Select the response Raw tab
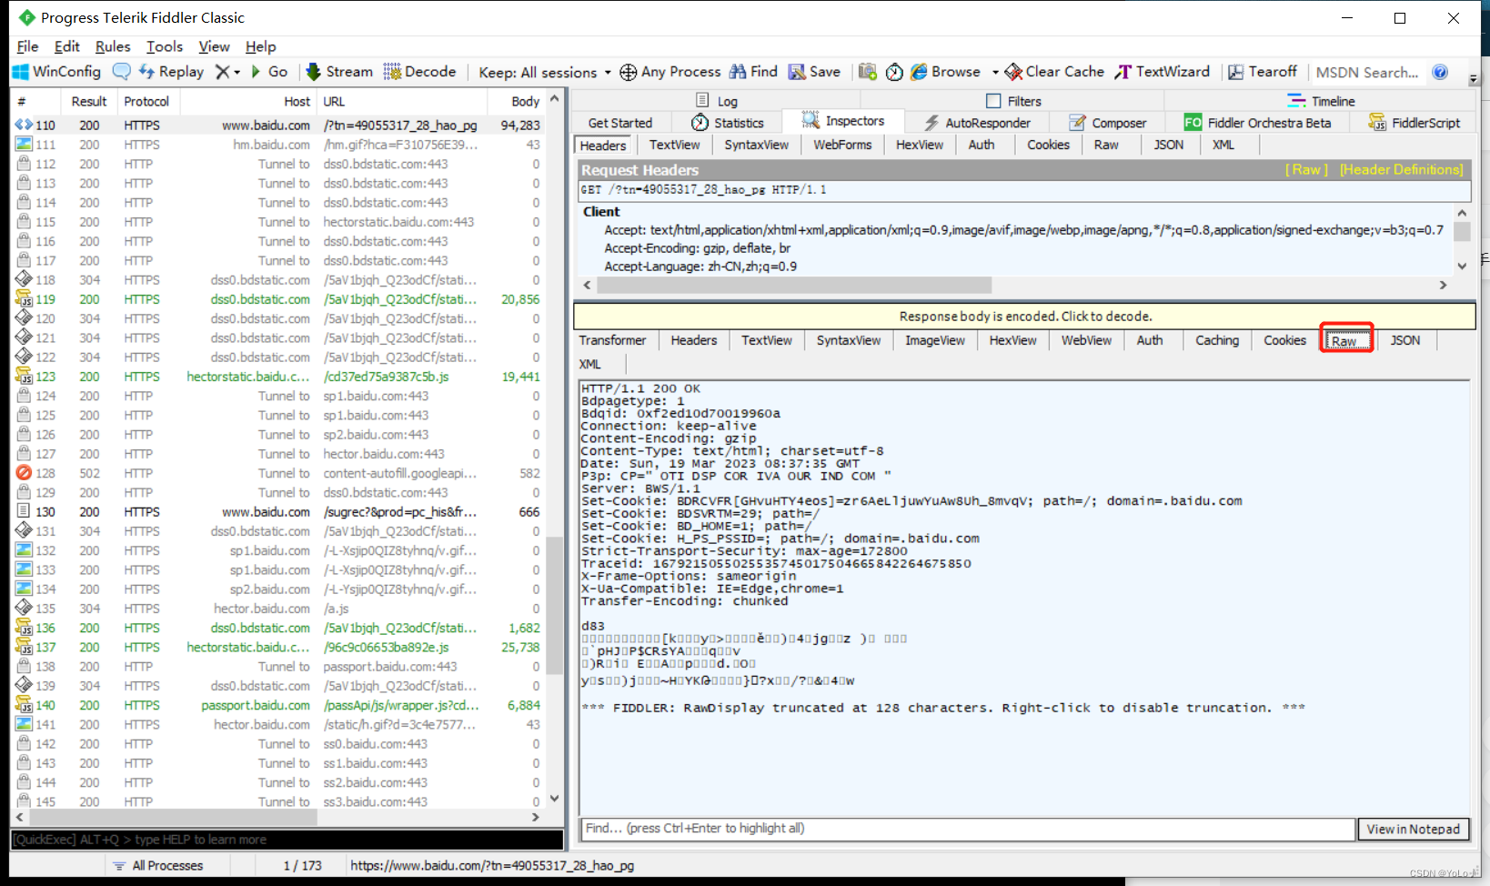The height and width of the screenshot is (886, 1490). coord(1345,341)
